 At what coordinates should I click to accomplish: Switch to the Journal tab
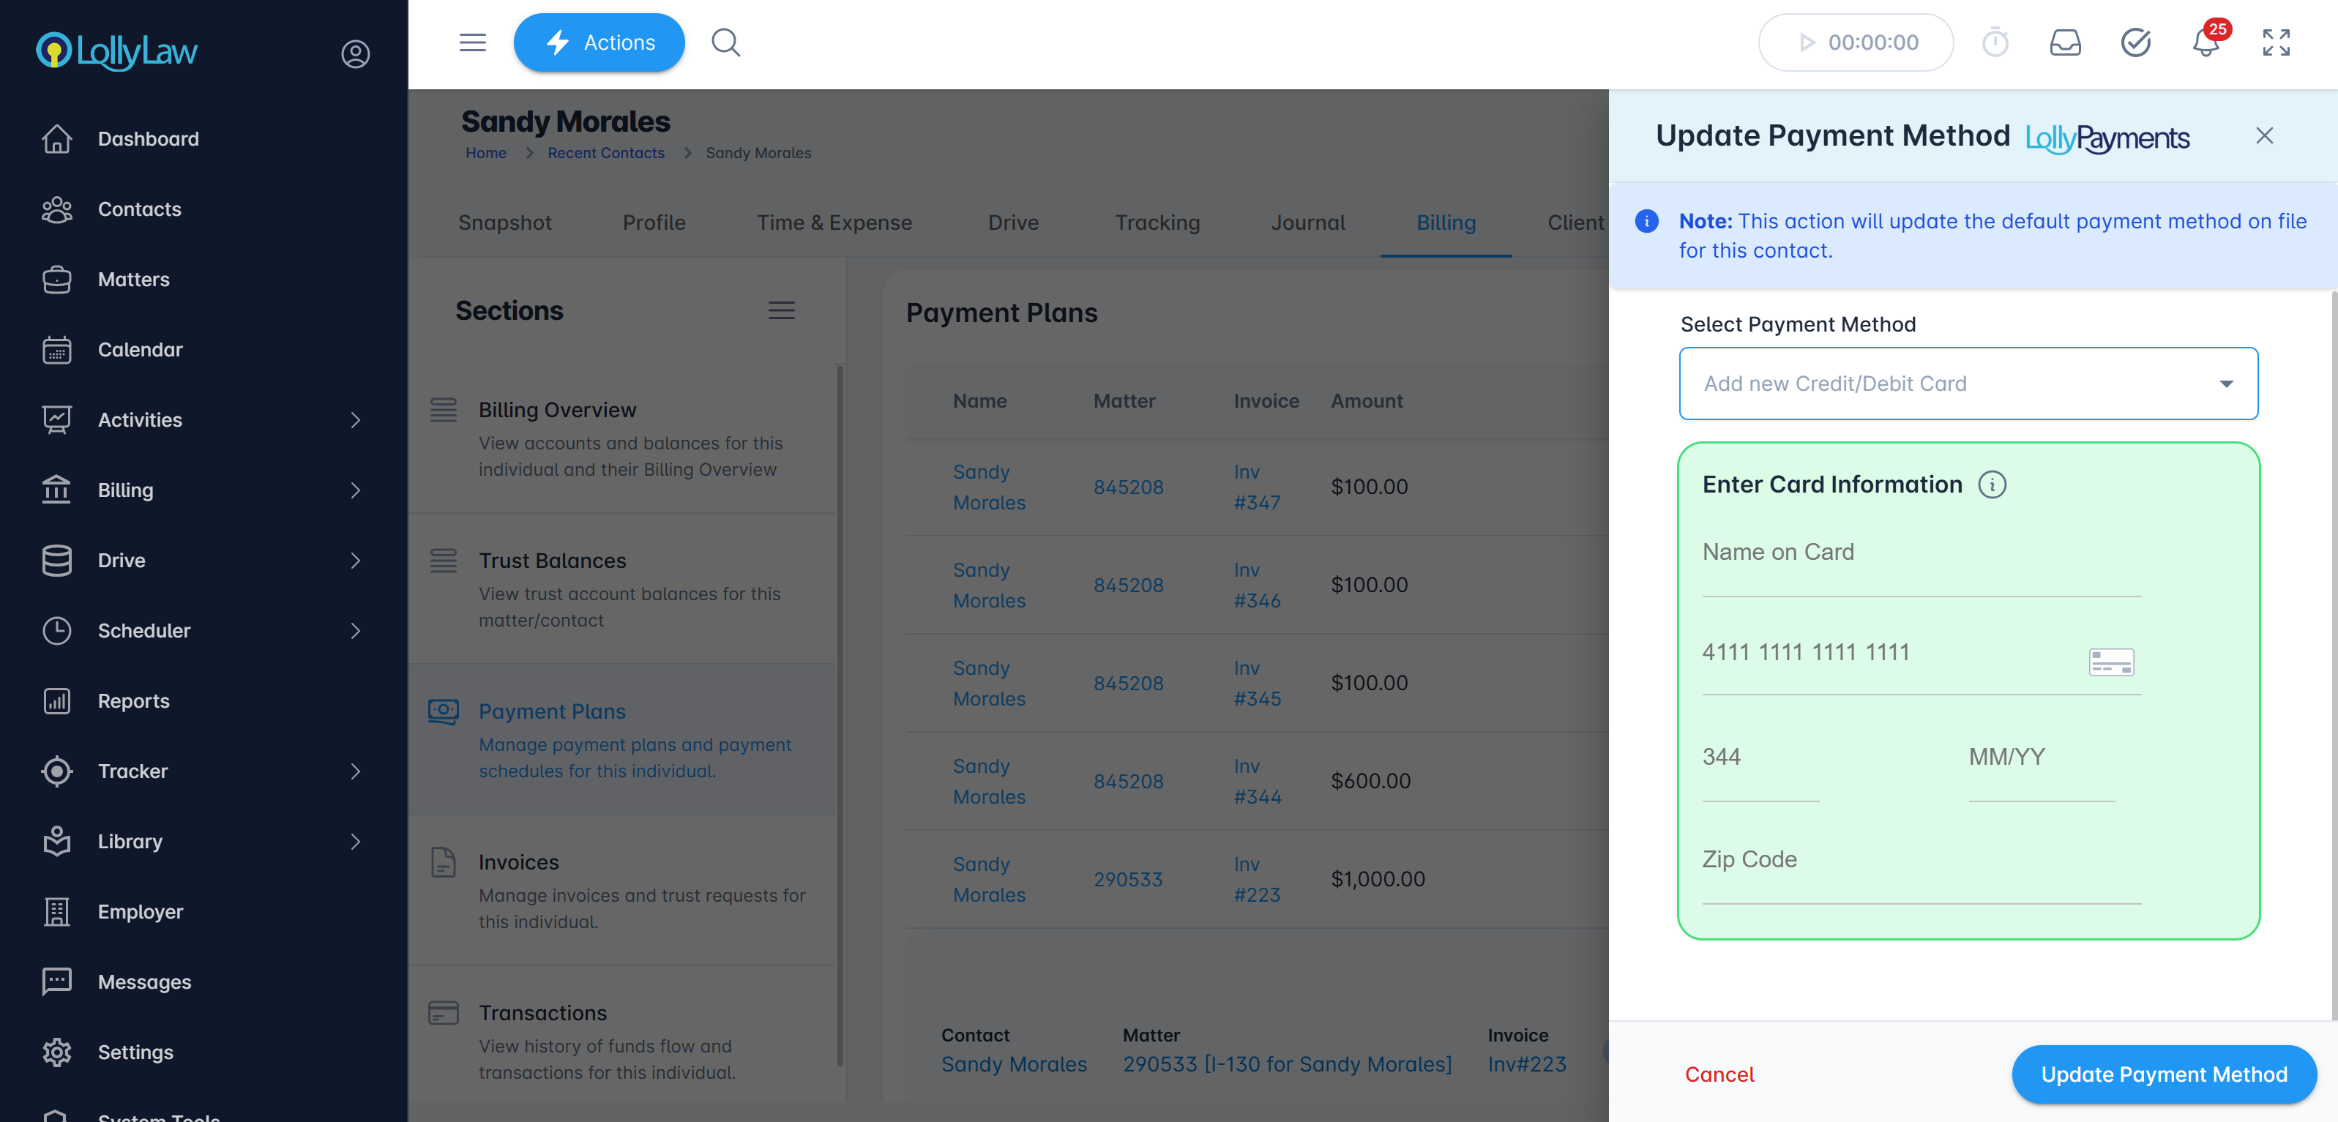coord(1307,222)
